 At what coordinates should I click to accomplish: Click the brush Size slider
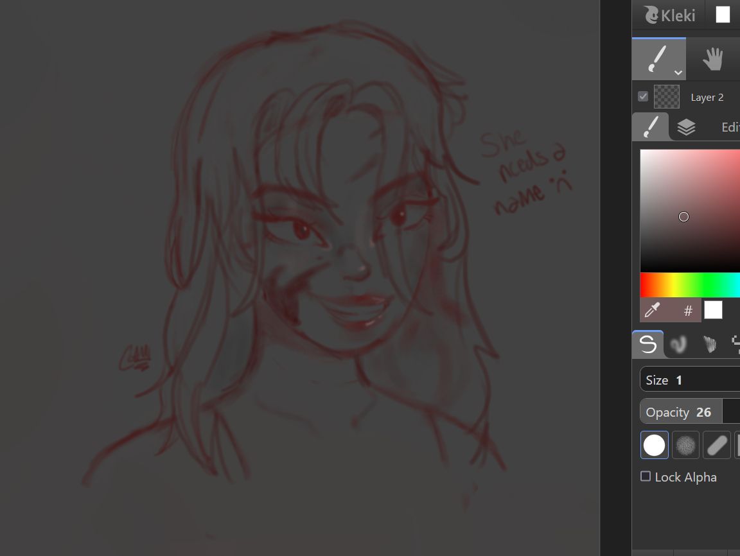(689, 379)
